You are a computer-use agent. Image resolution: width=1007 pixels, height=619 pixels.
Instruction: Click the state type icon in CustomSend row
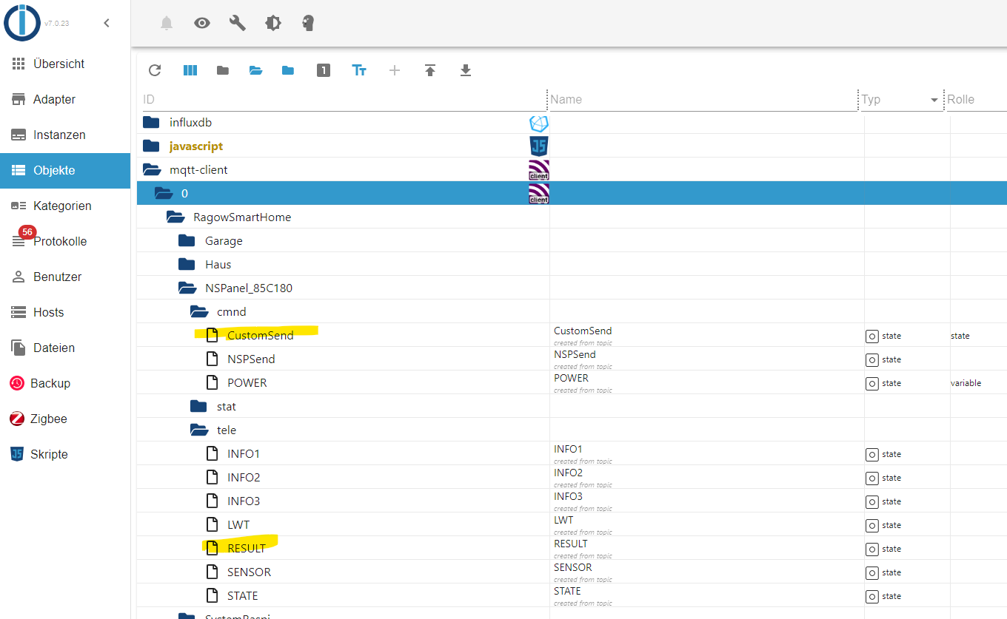(x=872, y=336)
